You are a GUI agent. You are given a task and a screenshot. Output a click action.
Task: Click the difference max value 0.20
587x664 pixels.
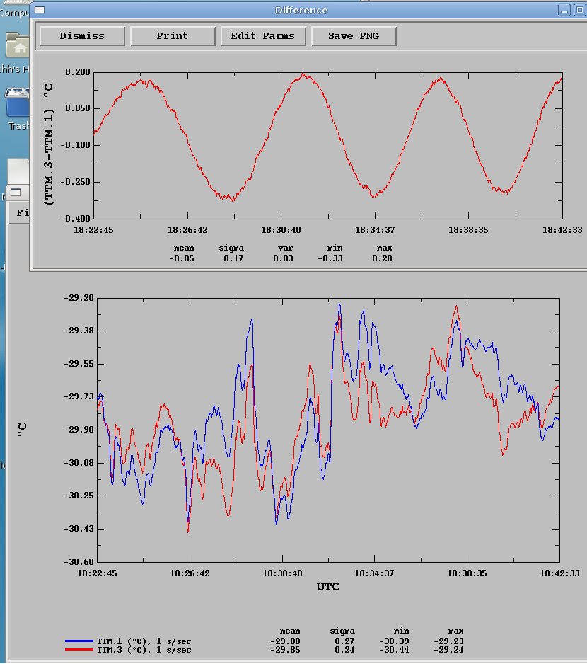coord(382,258)
